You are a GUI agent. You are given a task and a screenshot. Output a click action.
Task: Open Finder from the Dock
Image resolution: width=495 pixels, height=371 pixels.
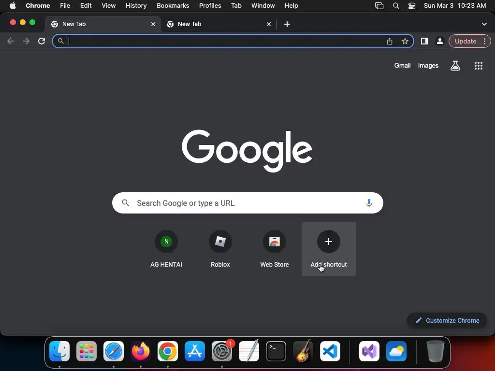[x=59, y=351]
